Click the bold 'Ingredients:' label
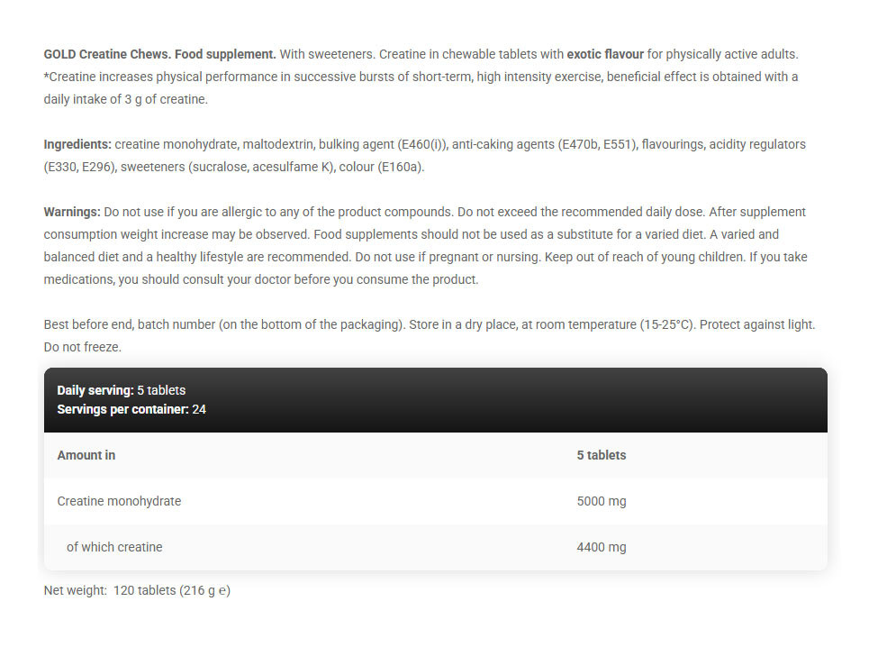The image size is (878, 647). [x=77, y=144]
